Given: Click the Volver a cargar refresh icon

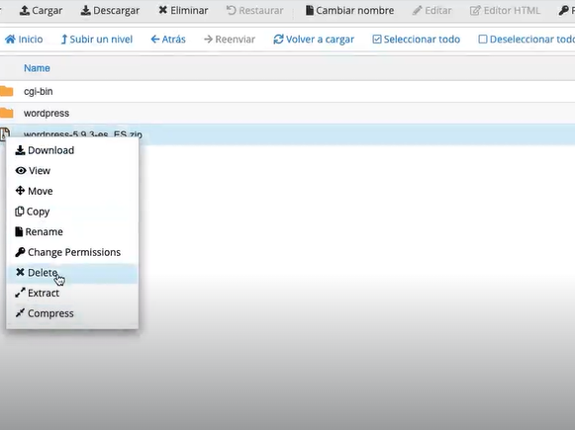Looking at the screenshot, I should 278,40.
